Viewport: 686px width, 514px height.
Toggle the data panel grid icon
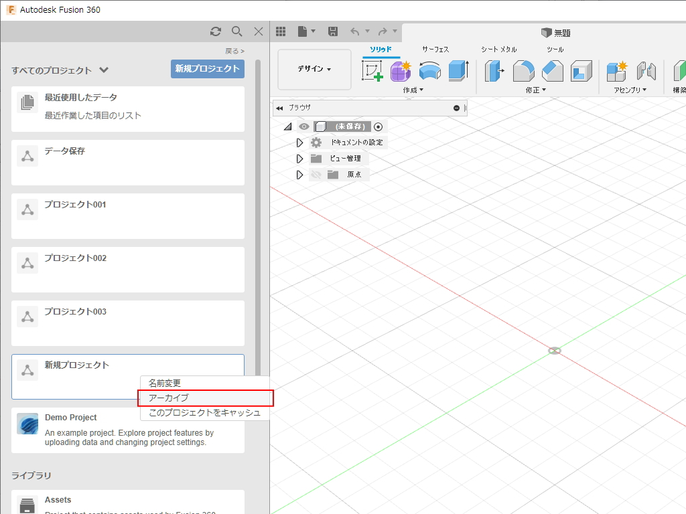(x=281, y=31)
